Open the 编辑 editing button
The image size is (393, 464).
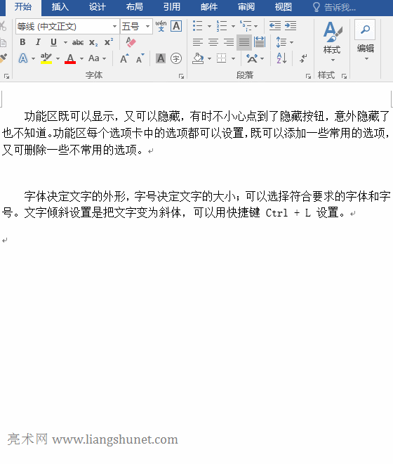365,40
